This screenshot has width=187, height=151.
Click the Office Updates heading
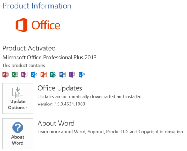(x=60, y=88)
